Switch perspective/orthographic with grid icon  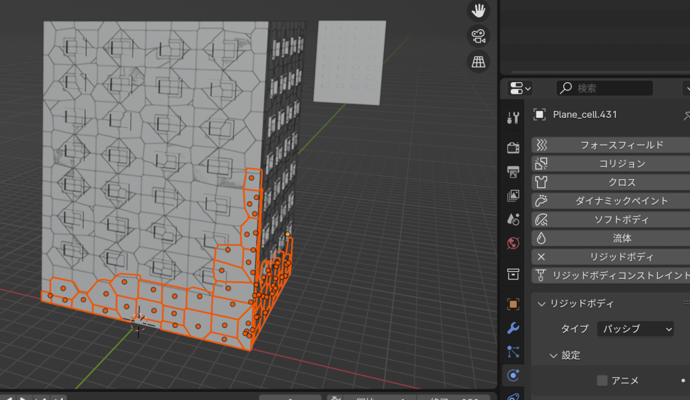point(478,61)
